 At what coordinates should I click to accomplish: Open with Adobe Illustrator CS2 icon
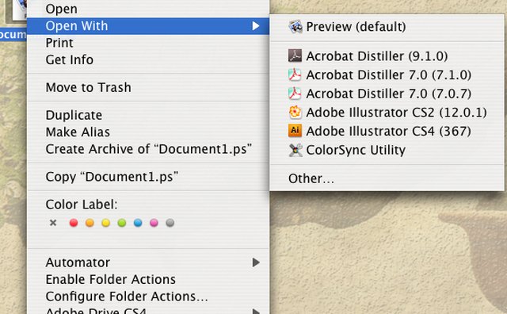295,113
